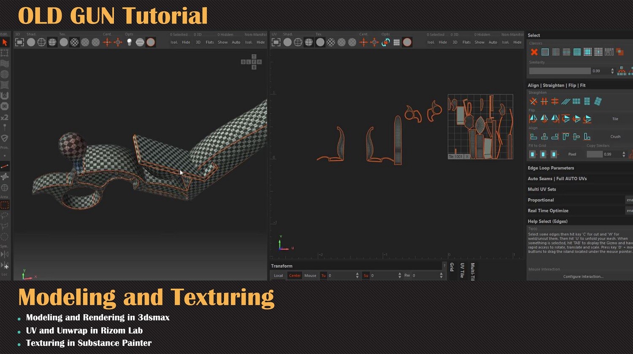
Task: Select the checkered texture shading mode
Action: click(x=74, y=42)
